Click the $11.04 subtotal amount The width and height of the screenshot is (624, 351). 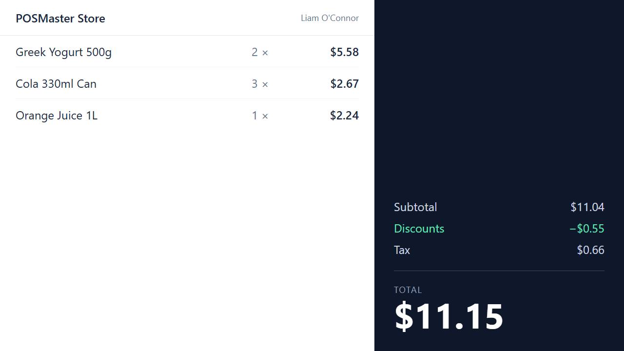pyautogui.click(x=587, y=207)
